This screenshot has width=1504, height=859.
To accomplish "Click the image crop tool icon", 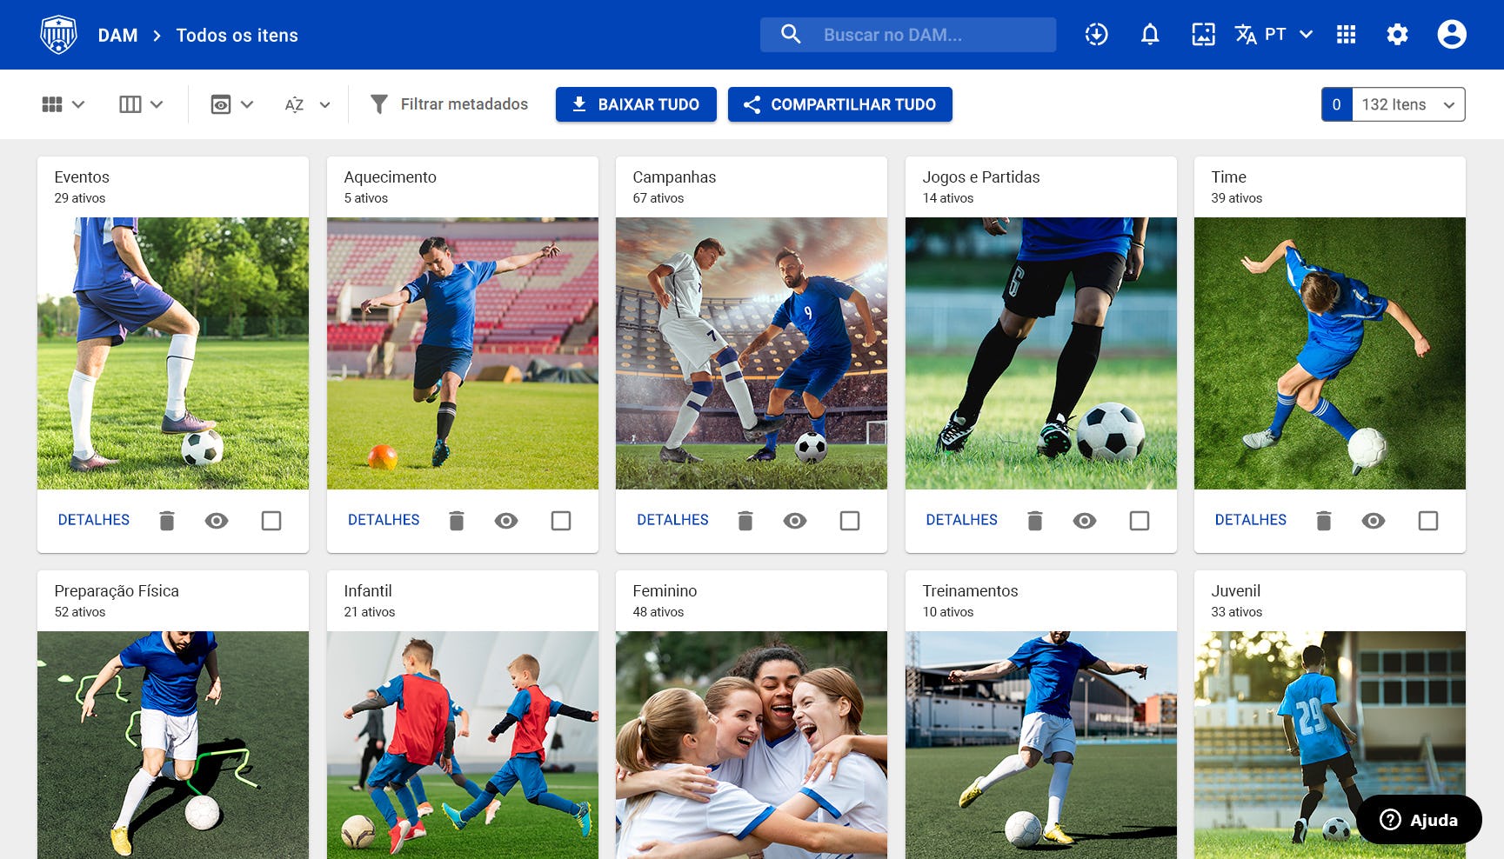I will [1203, 35].
